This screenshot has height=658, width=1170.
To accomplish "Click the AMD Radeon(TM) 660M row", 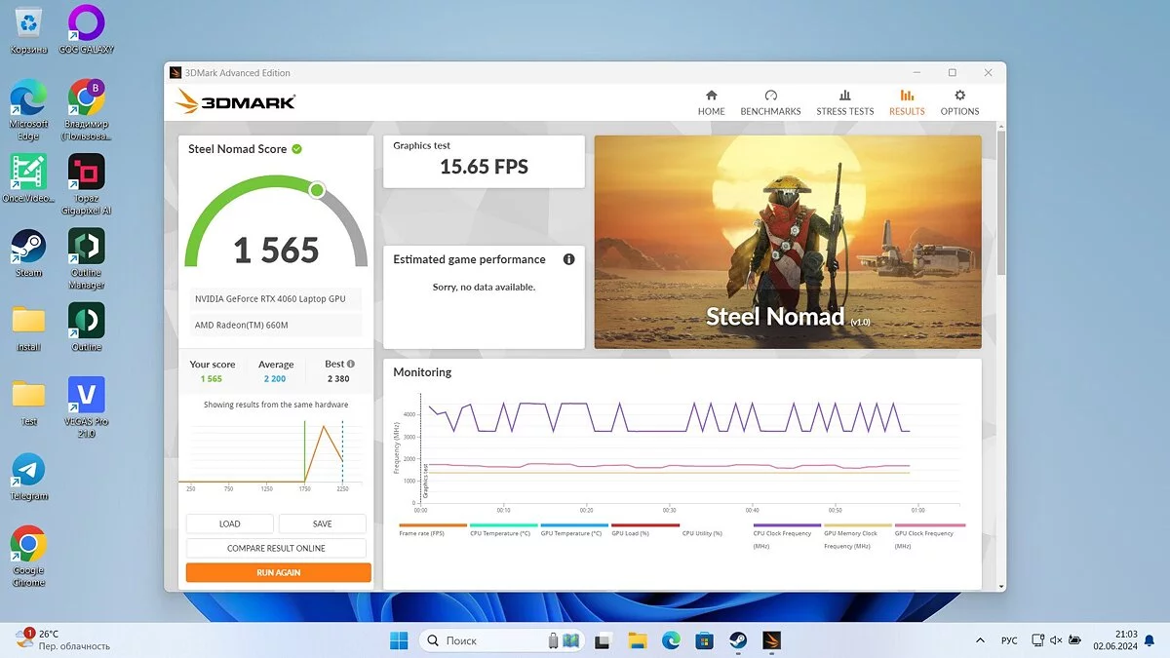I will click(x=276, y=325).
